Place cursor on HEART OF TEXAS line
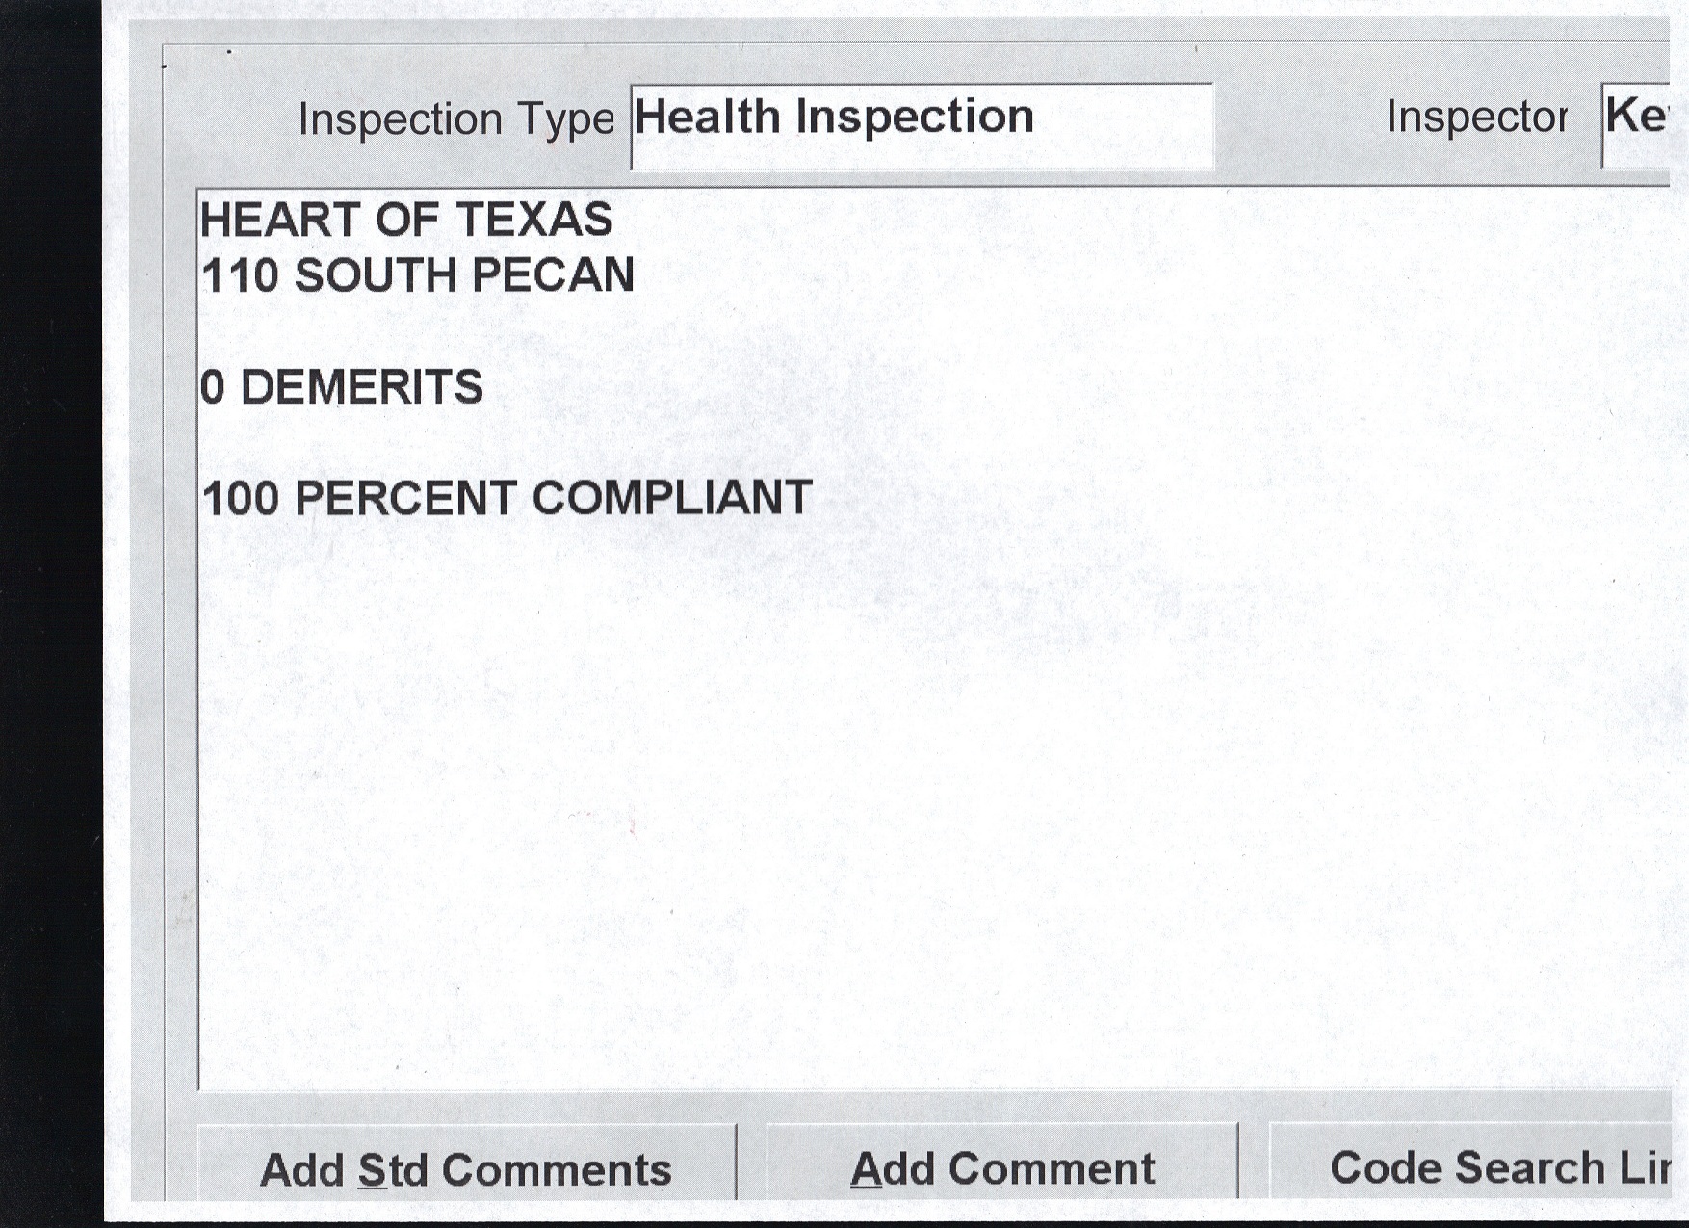Viewport: 1689px width, 1228px height. pyautogui.click(x=405, y=220)
